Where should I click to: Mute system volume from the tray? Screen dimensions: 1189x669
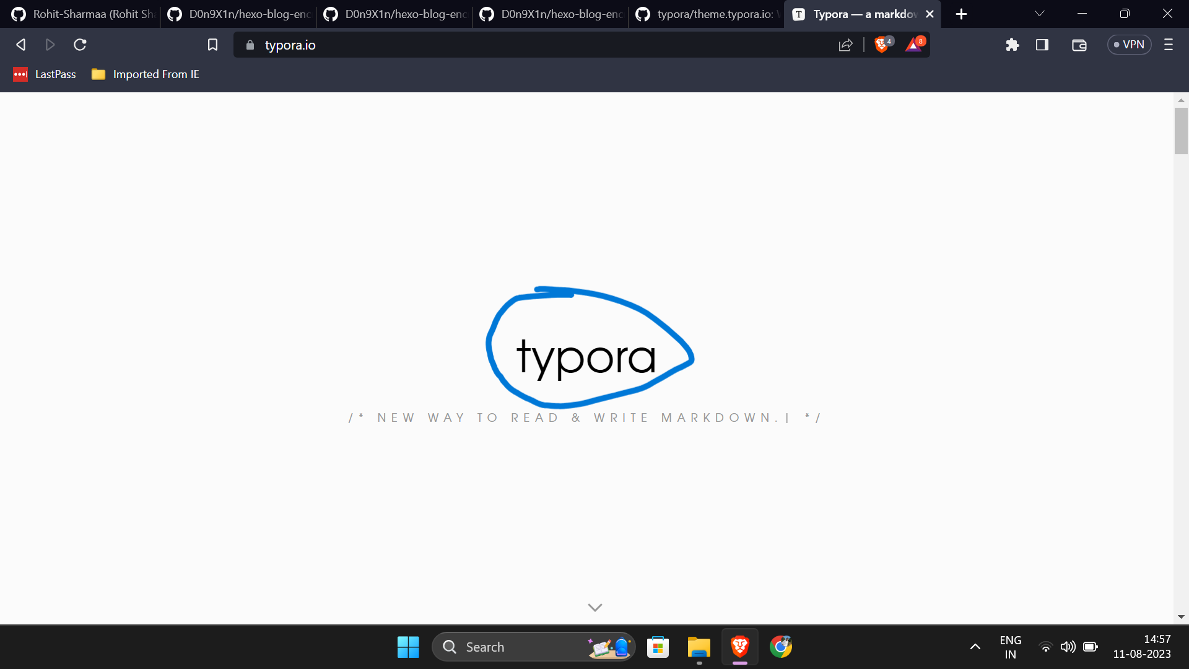[1068, 646]
